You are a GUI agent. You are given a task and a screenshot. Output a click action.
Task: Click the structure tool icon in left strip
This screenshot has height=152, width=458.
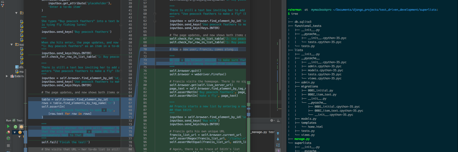[2, 5]
